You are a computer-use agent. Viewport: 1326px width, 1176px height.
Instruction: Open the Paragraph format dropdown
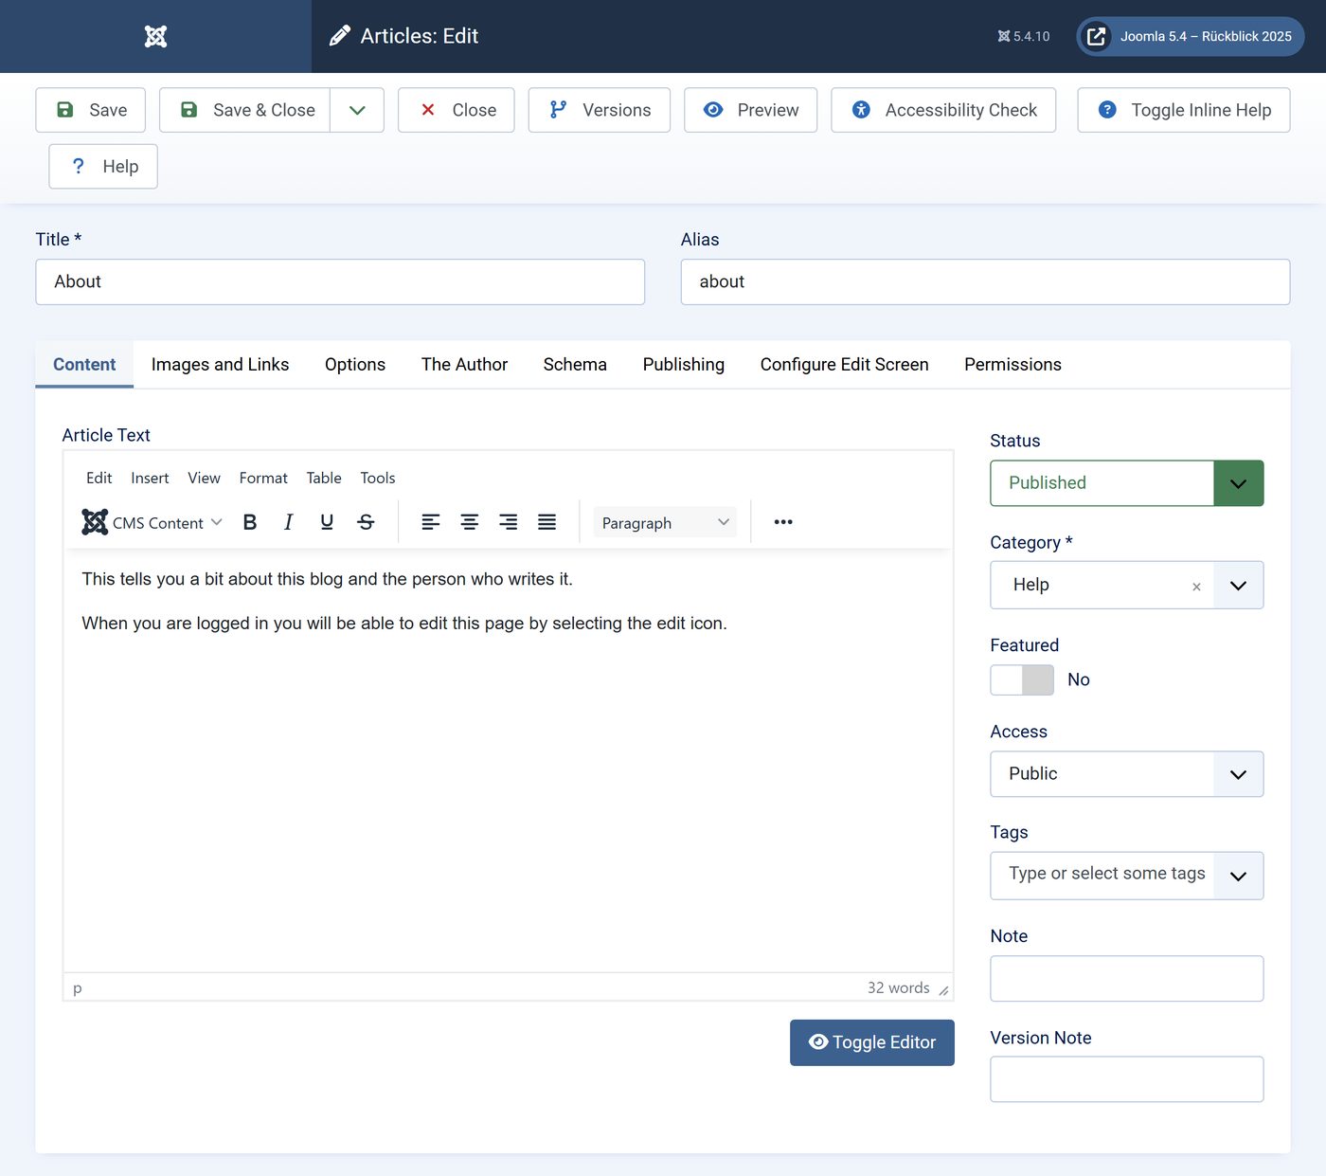665,522
